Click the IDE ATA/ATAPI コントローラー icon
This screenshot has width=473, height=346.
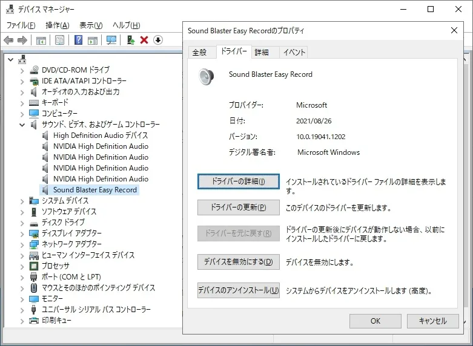(x=34, y=81)
